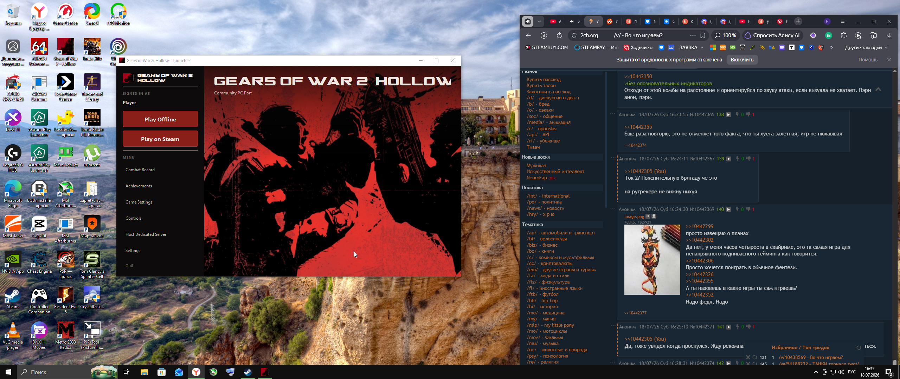Open a new browser tab
The height and width of the screenshot is (379, 900).
798,21
